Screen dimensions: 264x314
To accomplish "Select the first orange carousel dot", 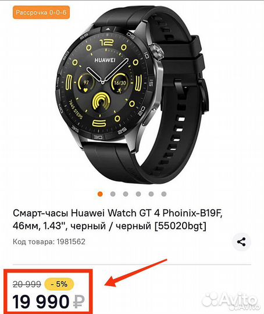I will point(100,194).
